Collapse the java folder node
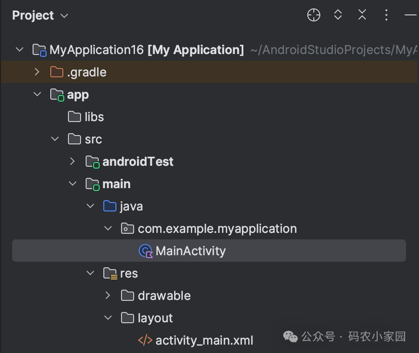The width and height of the screenshot is (419, 353). (90, 206)
